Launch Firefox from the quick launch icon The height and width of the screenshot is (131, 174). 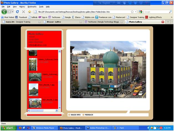pyautogui.click(x=20, y=128)
